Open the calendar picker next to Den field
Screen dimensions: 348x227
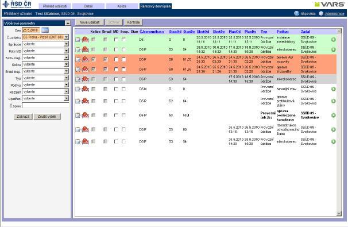tap(45, 30)
